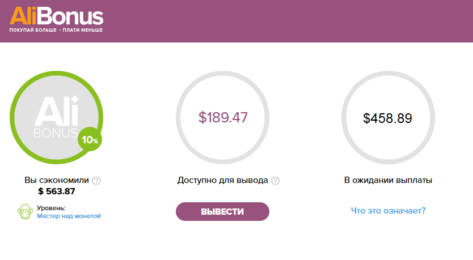Click the monkey level avatar icon
Screen dimensions: 473x260
(25, 211)
